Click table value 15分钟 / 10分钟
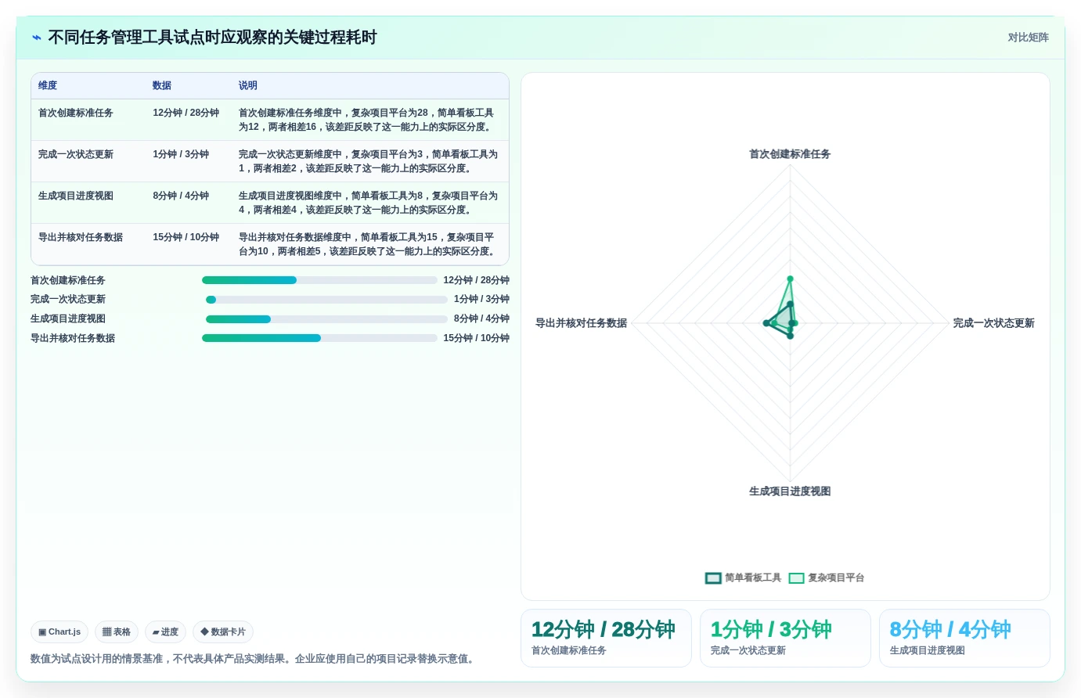 click(186, 237)
